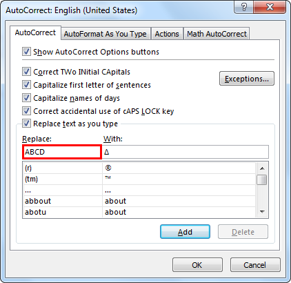Toggle Capitalize names of days
Screen dimensions: 291x283
click(x=26, y=98)
